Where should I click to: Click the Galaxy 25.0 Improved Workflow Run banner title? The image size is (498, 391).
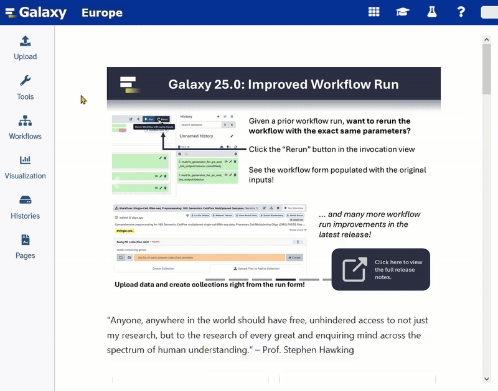[283, 85]
